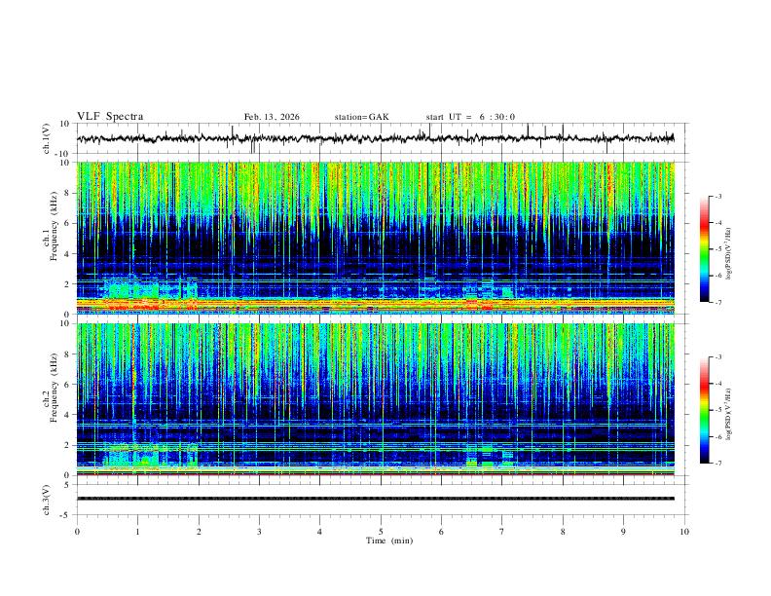Click Time axis tick label "1"
The width and height of the screenshot is (771, 596).
coord(137,532)
